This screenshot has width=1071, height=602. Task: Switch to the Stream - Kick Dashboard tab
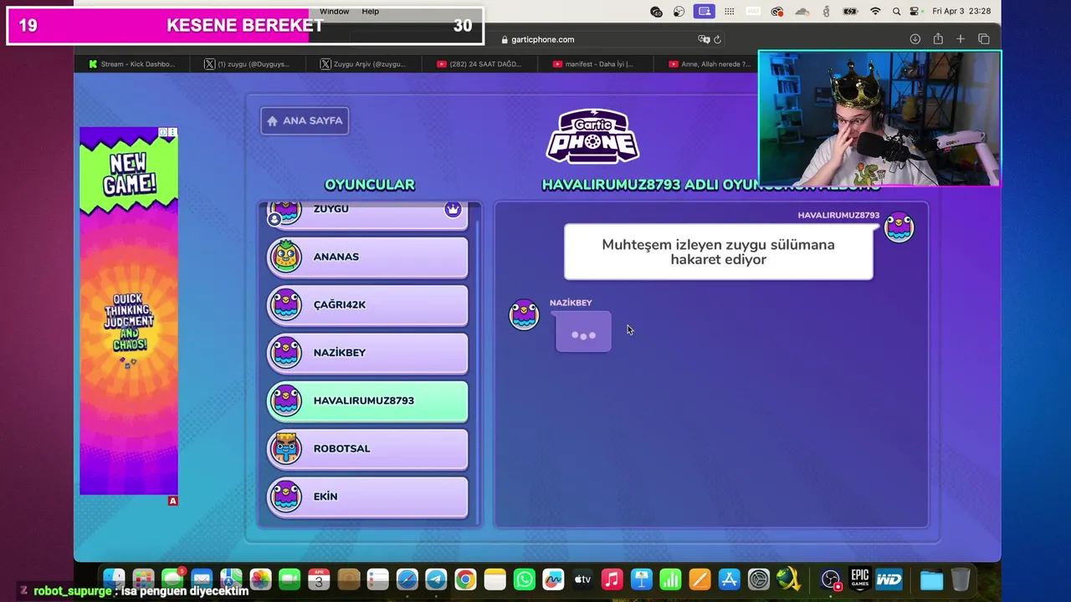tap(131, 64)
